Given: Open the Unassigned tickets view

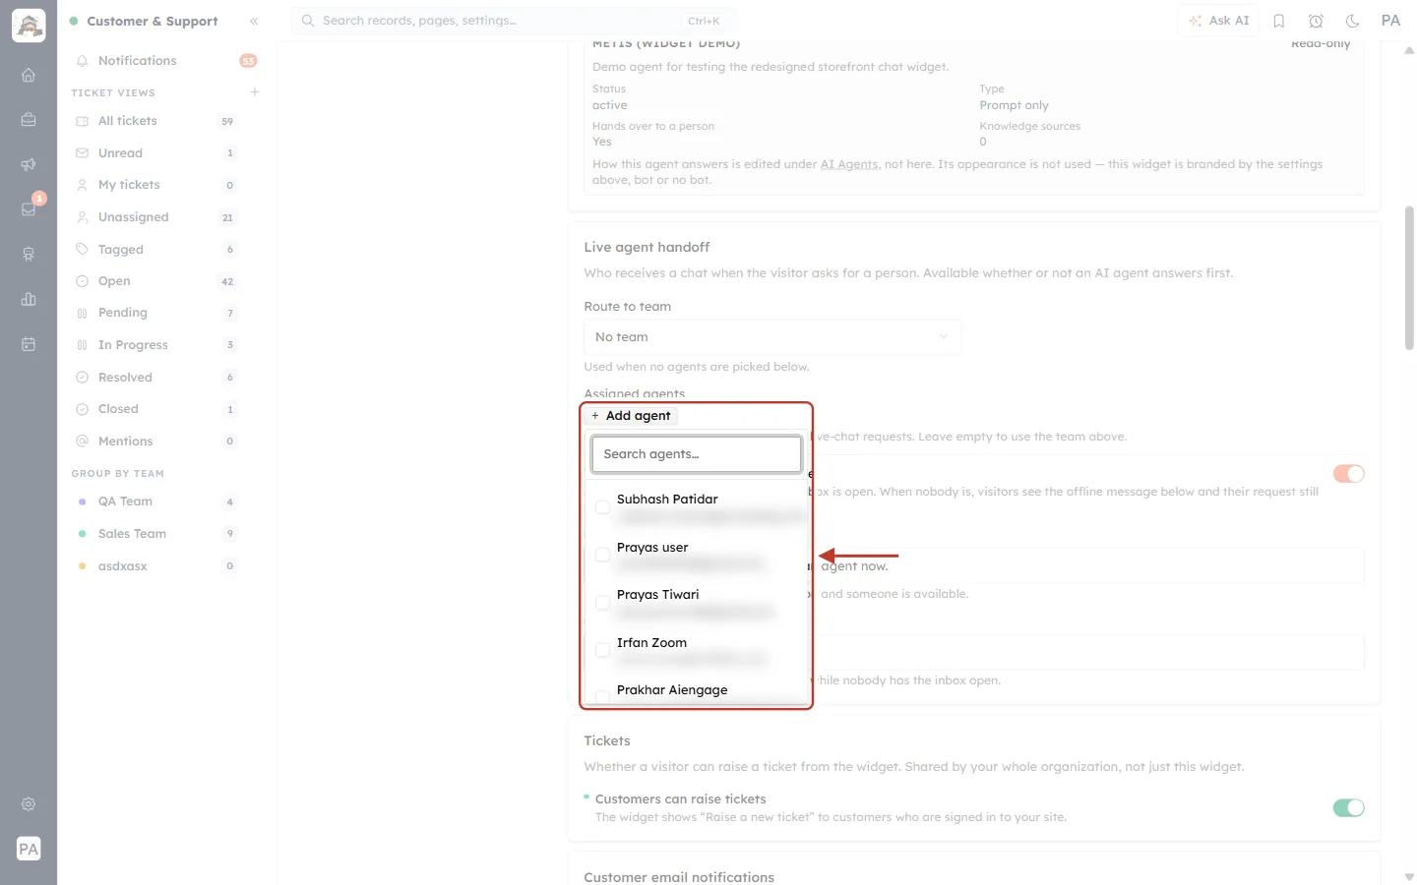Looking at the screenshot, I should [x=155, y=217].
